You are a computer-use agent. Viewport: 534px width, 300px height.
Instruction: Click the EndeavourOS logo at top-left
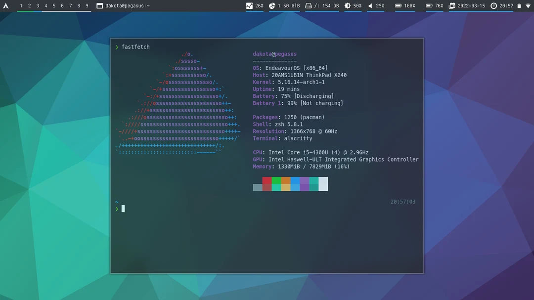[5, 5]
